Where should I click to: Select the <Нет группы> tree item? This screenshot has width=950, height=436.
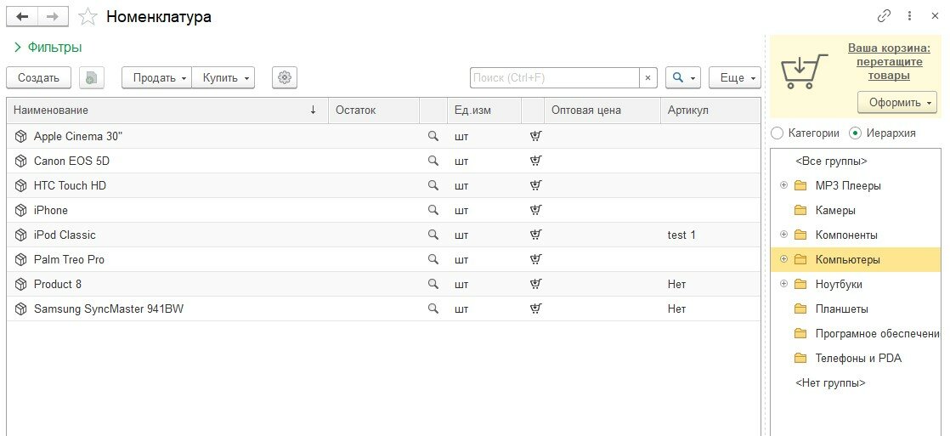tap(830, 382)
